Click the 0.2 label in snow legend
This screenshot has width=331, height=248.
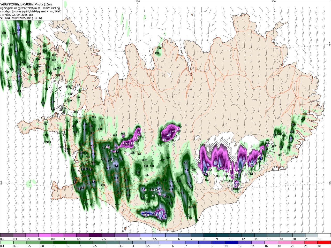2,239
